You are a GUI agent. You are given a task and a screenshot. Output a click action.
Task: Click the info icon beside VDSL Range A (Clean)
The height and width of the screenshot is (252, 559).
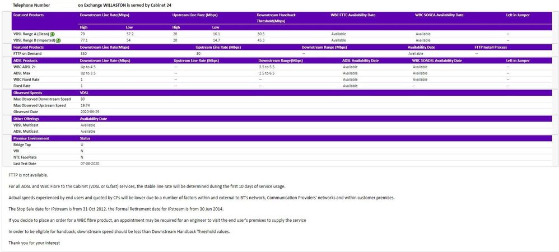(x=52, y=34)
